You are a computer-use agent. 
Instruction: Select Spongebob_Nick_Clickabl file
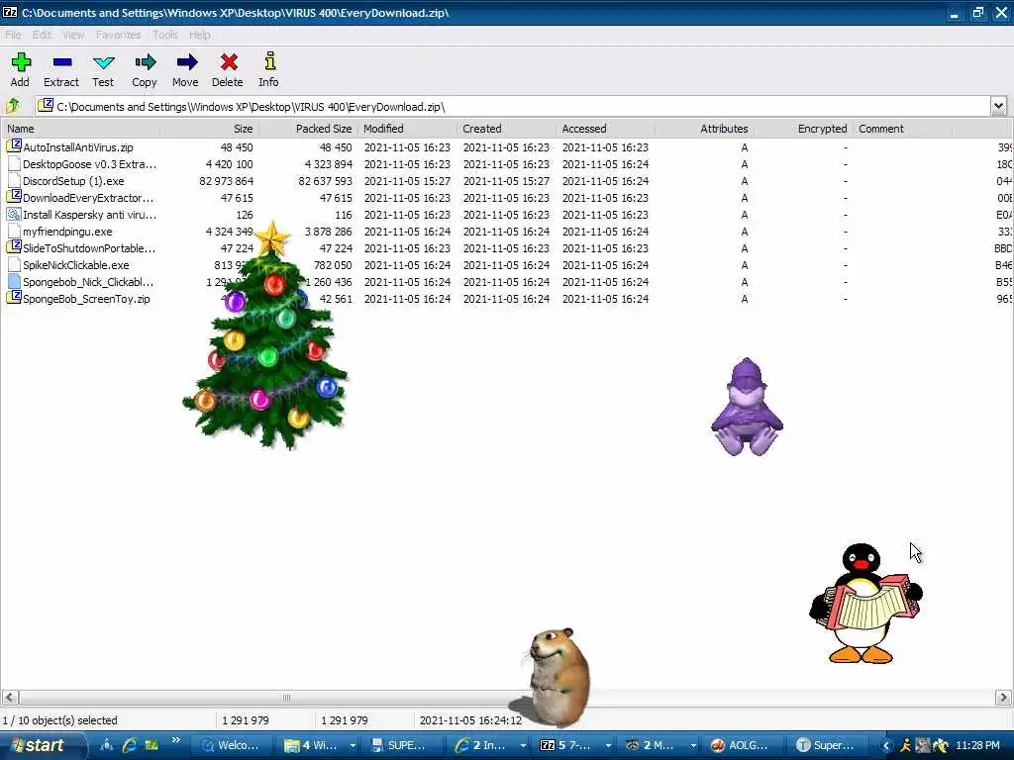pyautogui.click(x=88, y=282)
